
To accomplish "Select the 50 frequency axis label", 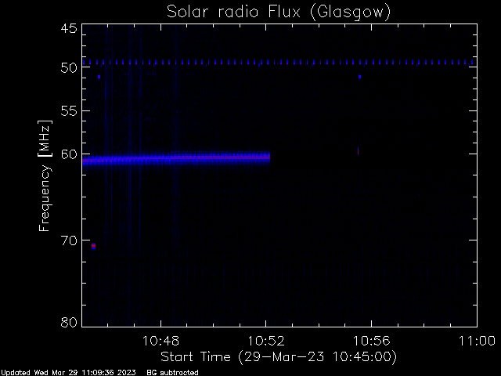I will tap(69, 68).
